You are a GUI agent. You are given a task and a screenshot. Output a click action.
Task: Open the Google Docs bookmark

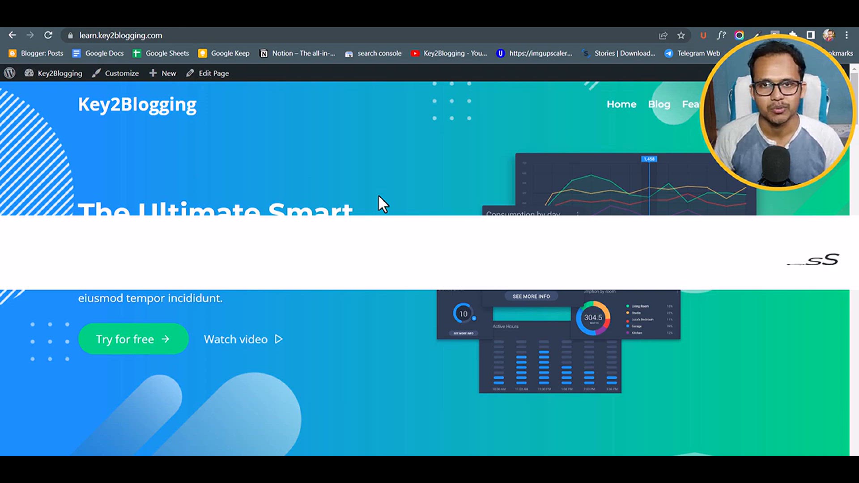tap(98, 53)
